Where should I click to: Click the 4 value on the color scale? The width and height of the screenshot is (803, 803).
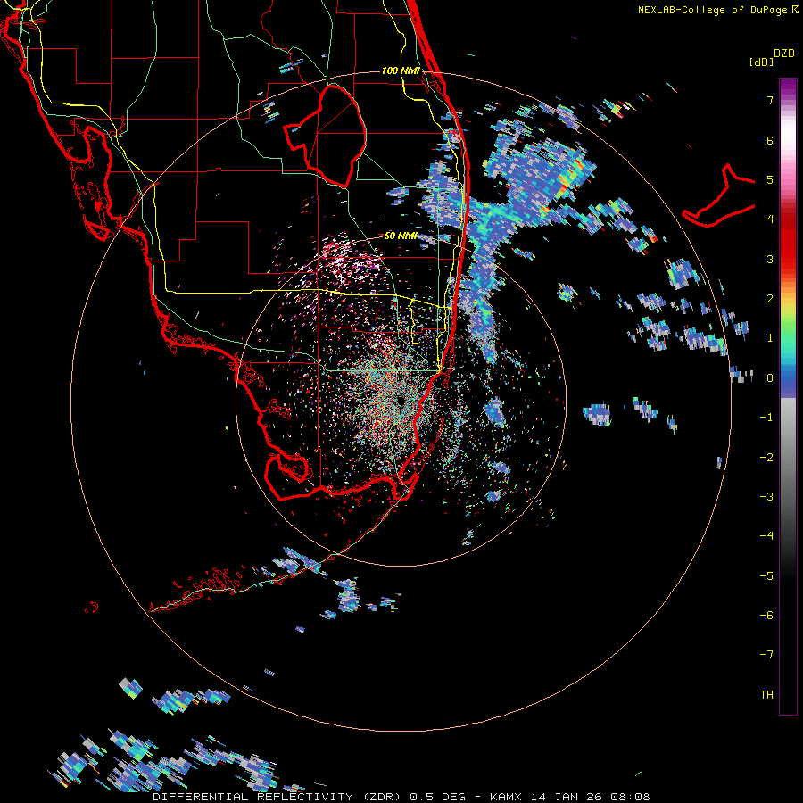(770, 219)
